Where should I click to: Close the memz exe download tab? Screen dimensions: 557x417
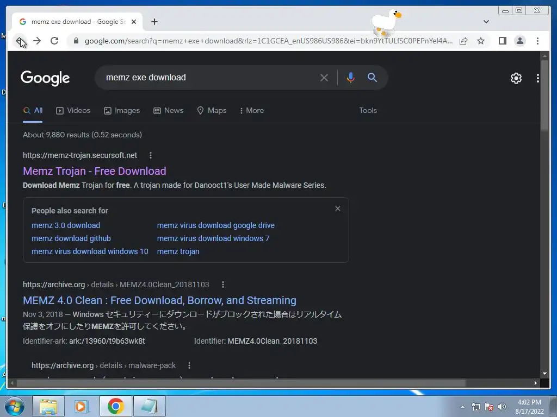point(134,22)
